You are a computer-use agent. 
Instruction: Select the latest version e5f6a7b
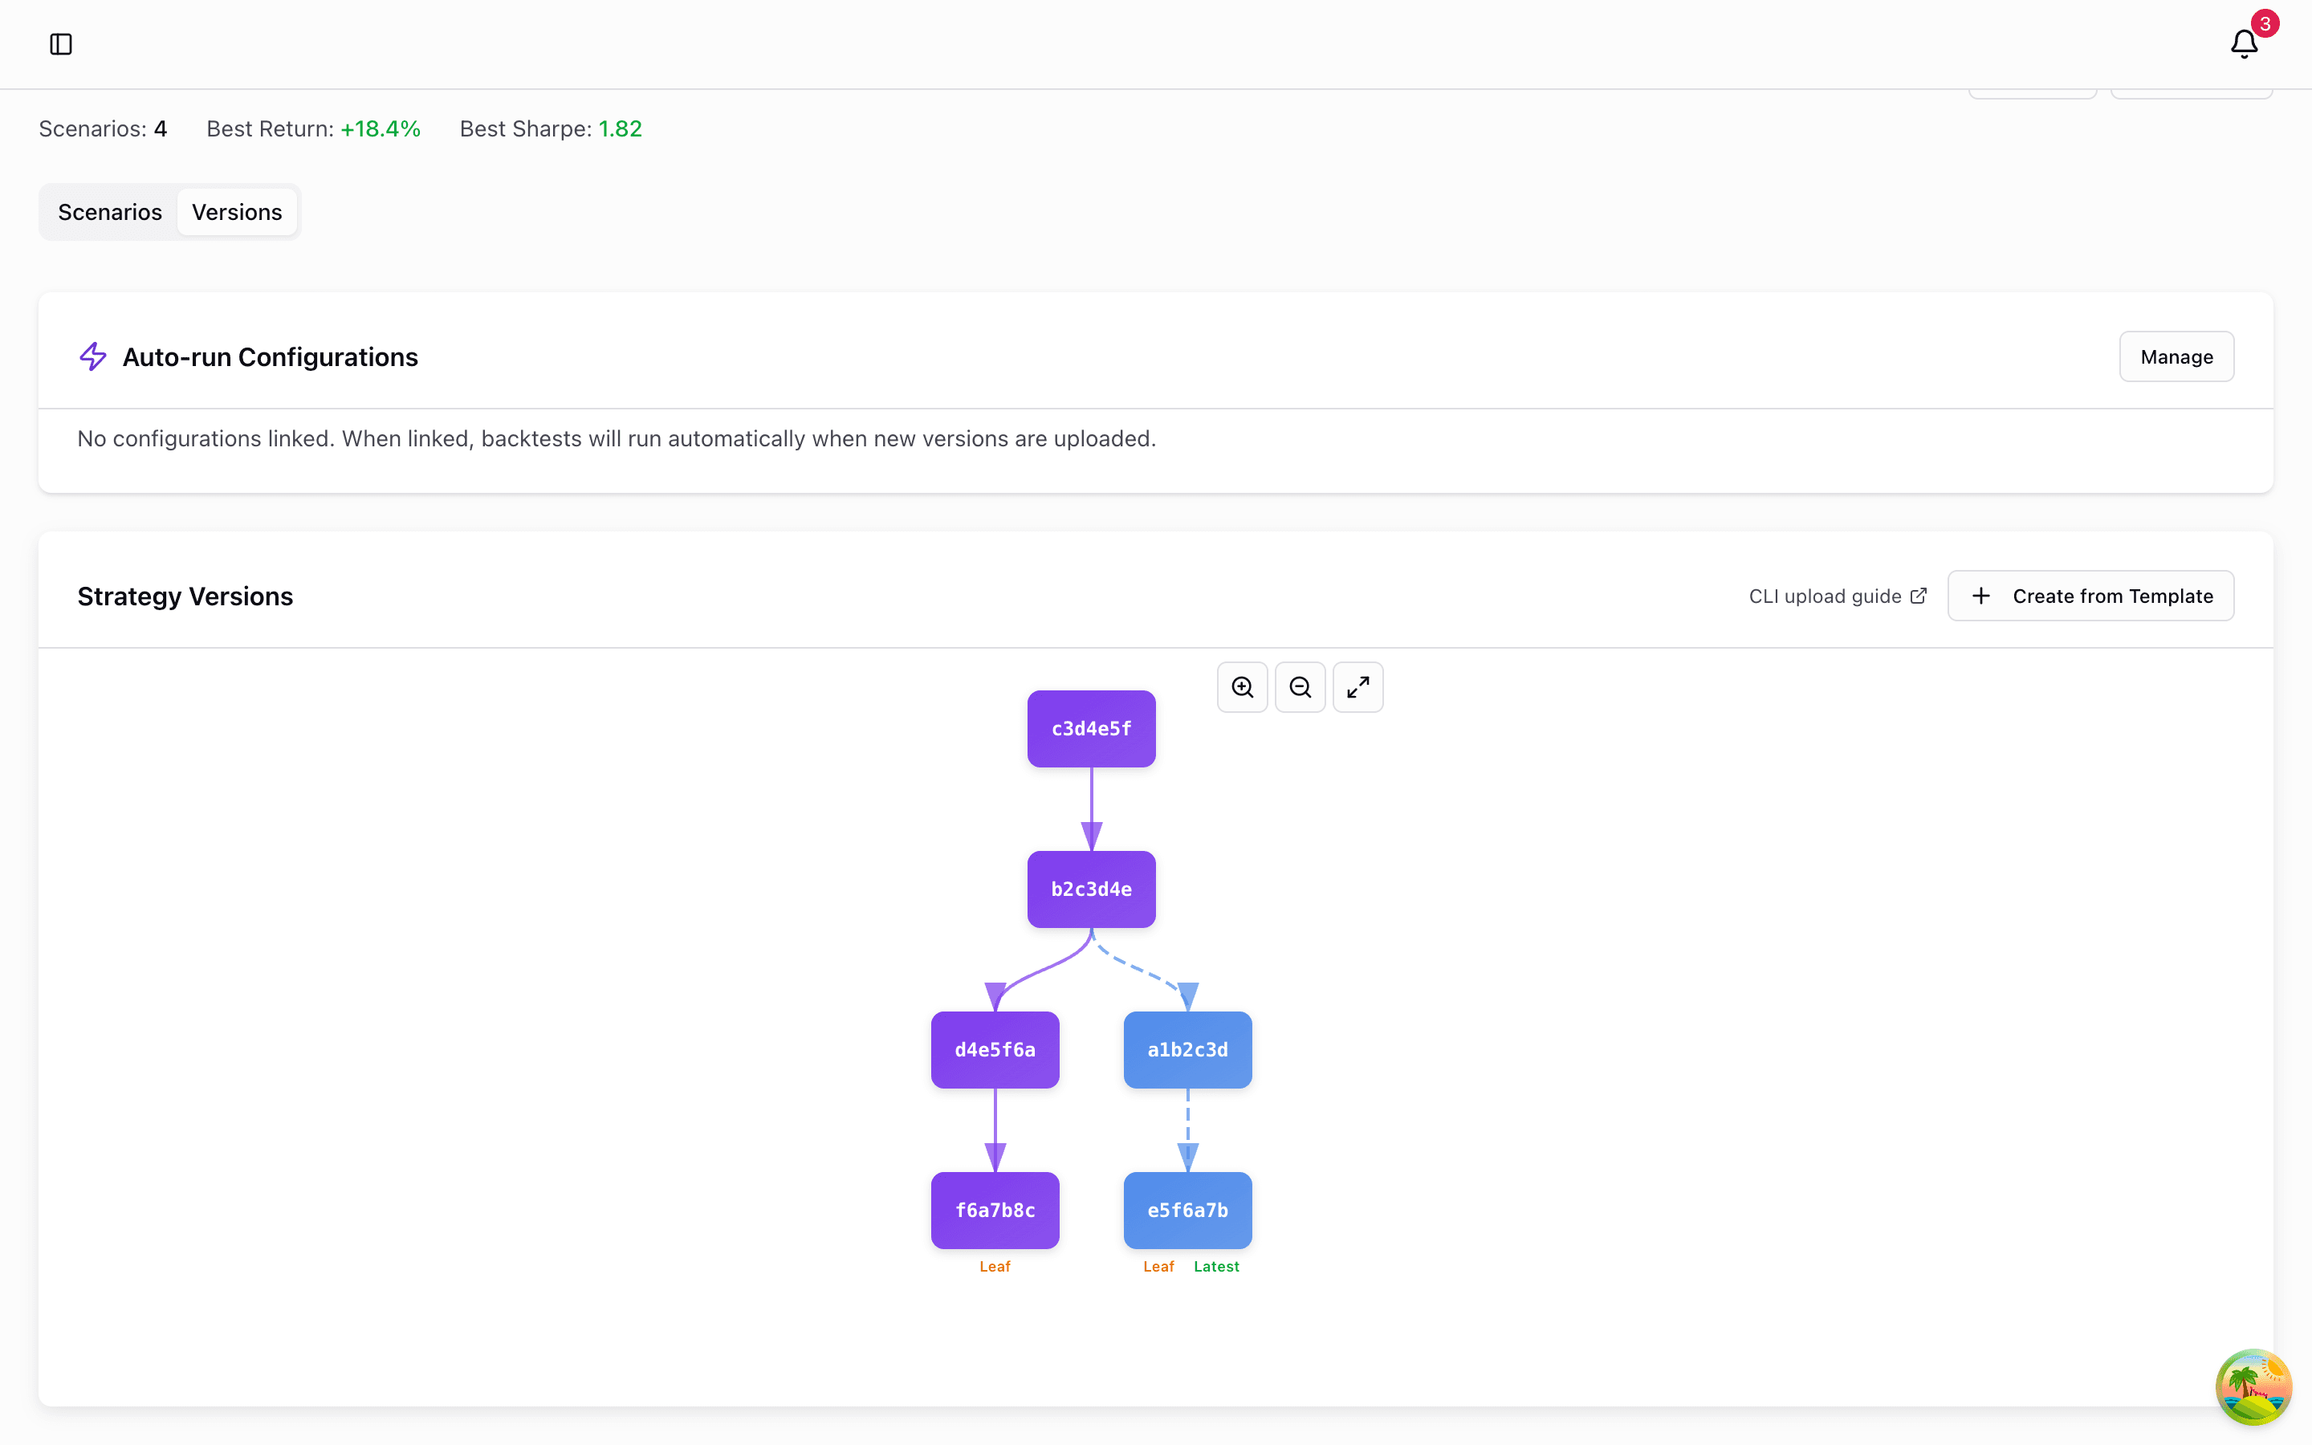1187,1210
